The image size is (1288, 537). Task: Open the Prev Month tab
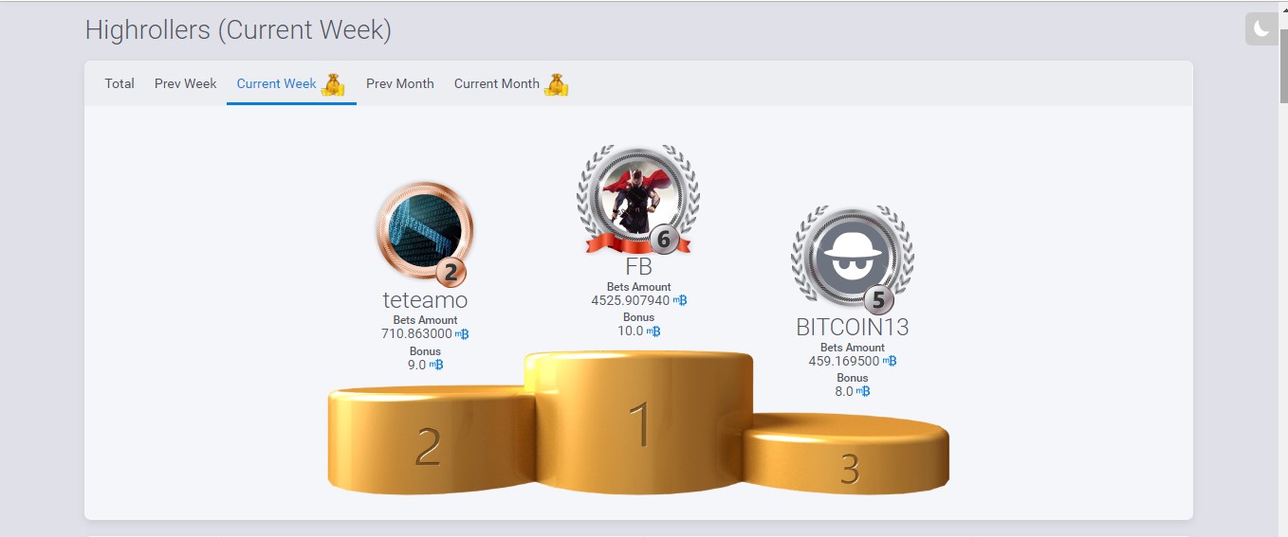pos(400,83)
